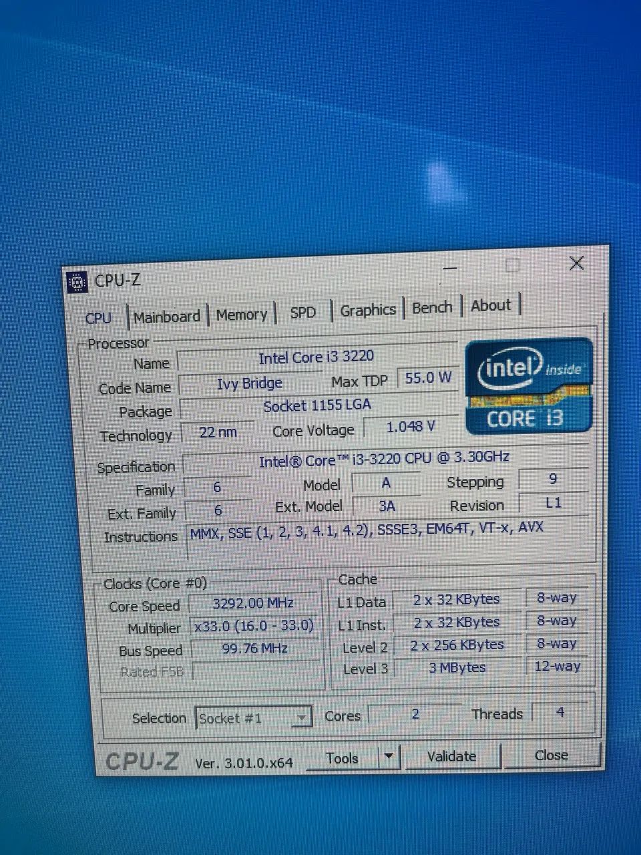This screenshot has height=855, width=641.
Task: Open the Mainboard tab
Action: (167, 317)
